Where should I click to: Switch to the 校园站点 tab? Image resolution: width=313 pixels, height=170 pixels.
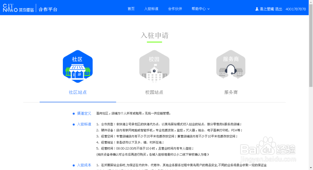click(x=154, y=92)
